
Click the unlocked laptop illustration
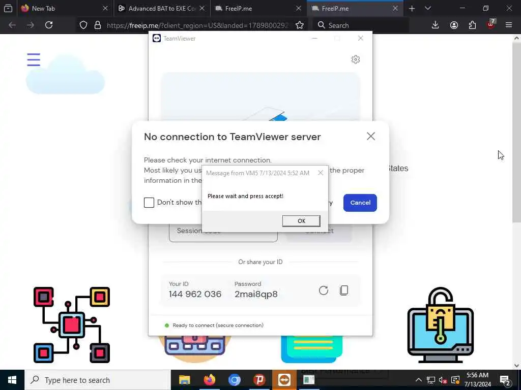440,325
